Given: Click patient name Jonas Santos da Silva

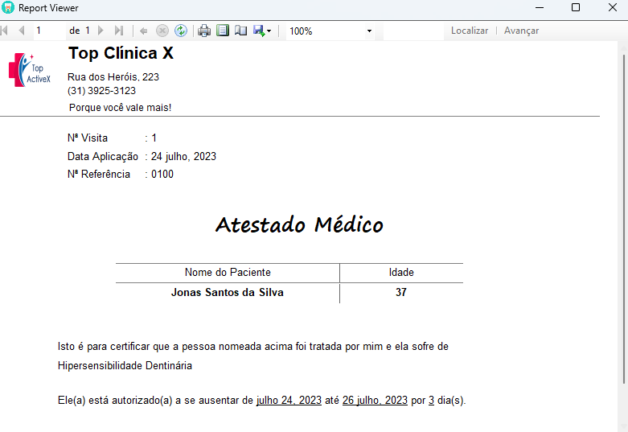Looking at the screenshot, I should (x=228, y=293).
